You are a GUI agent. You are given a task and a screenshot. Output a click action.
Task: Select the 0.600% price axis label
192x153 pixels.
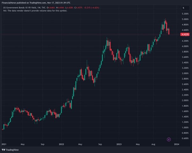tap(185, 138)
